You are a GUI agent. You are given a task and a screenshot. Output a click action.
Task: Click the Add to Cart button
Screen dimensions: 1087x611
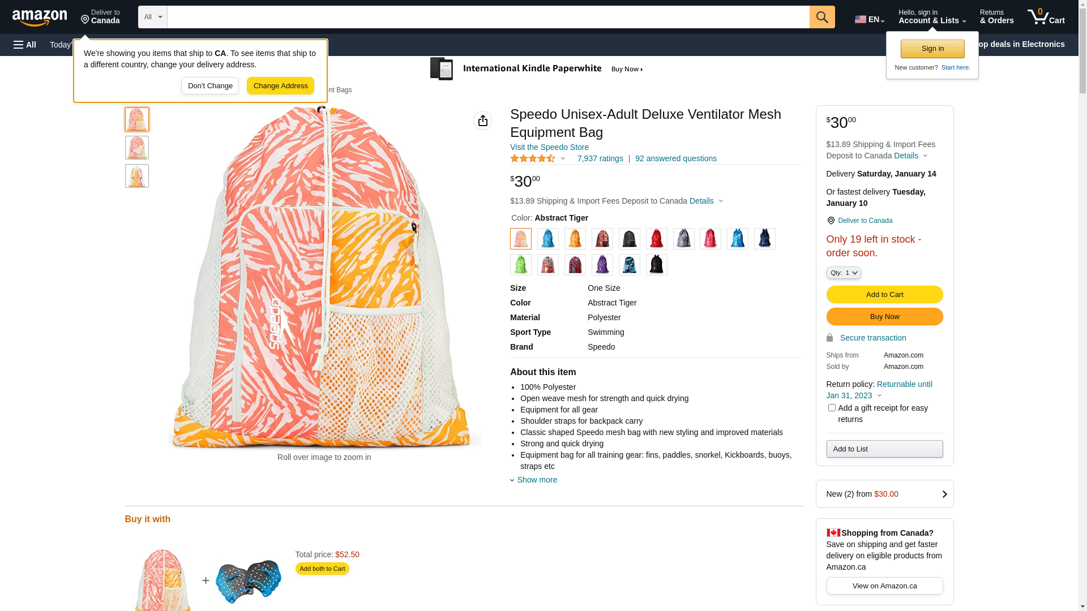pos(884,294)
